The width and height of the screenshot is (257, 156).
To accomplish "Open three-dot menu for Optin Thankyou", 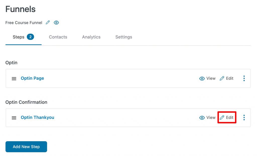I will coord(244,117).
